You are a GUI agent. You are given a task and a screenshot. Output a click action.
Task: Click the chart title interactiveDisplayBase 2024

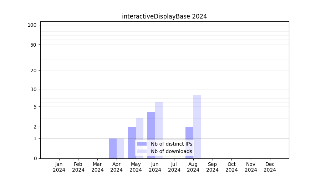(x=164, y=16)
